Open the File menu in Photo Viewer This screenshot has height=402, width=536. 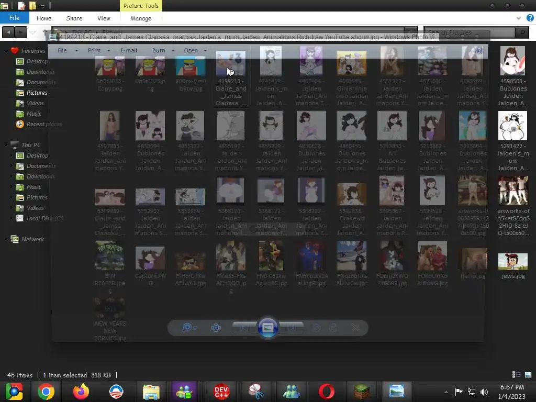coord(62,51)
